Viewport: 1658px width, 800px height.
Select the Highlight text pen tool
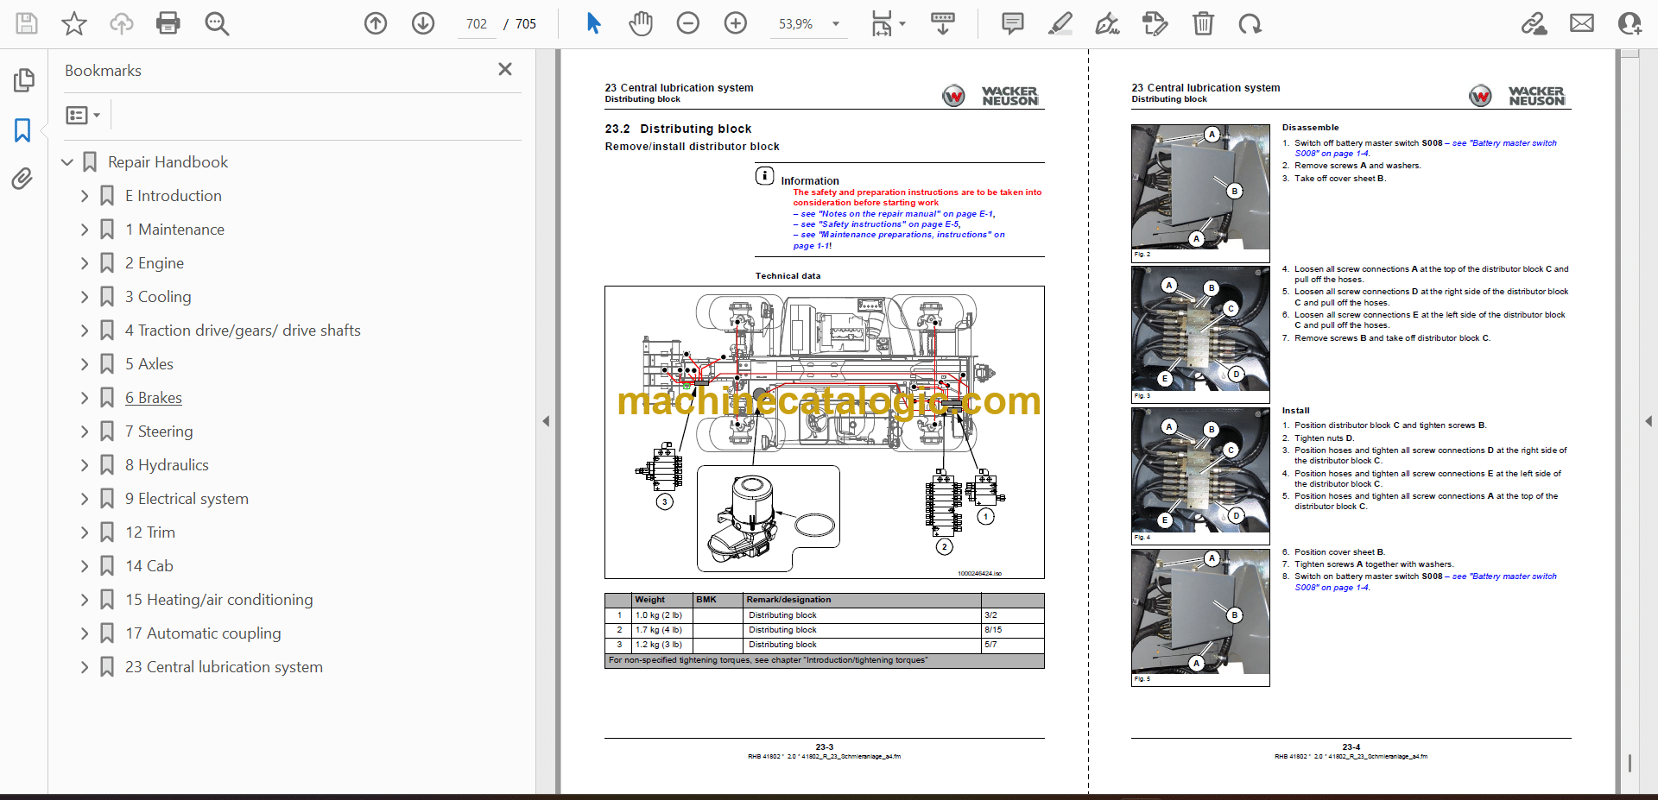click(1060, 23)
